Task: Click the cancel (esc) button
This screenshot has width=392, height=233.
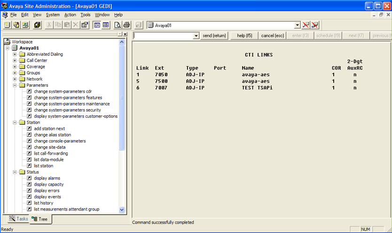Action: tap(273, 36)
